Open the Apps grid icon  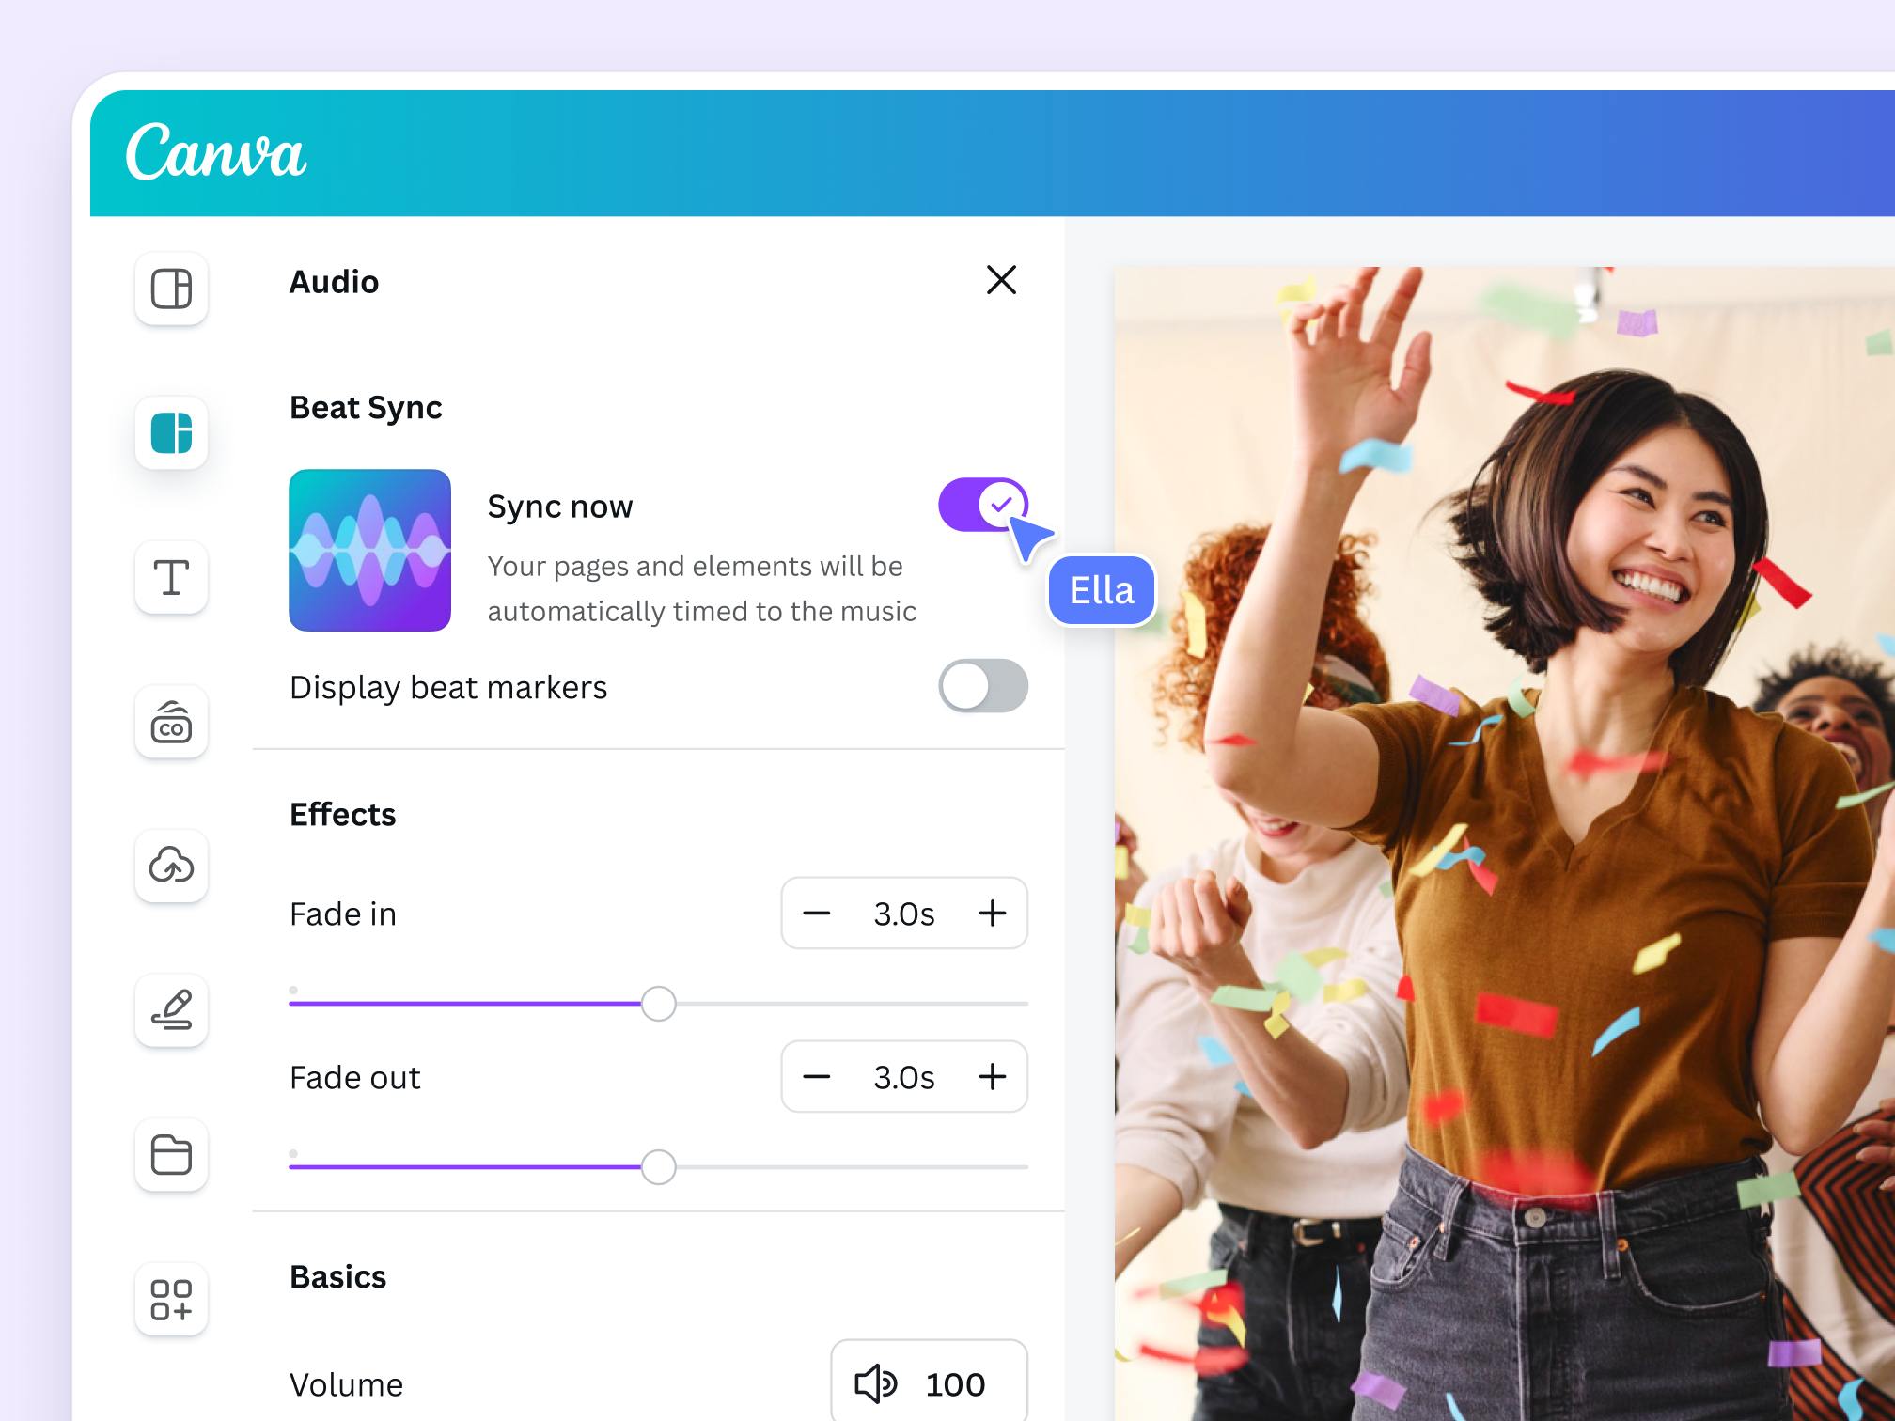coord(171,1299)
